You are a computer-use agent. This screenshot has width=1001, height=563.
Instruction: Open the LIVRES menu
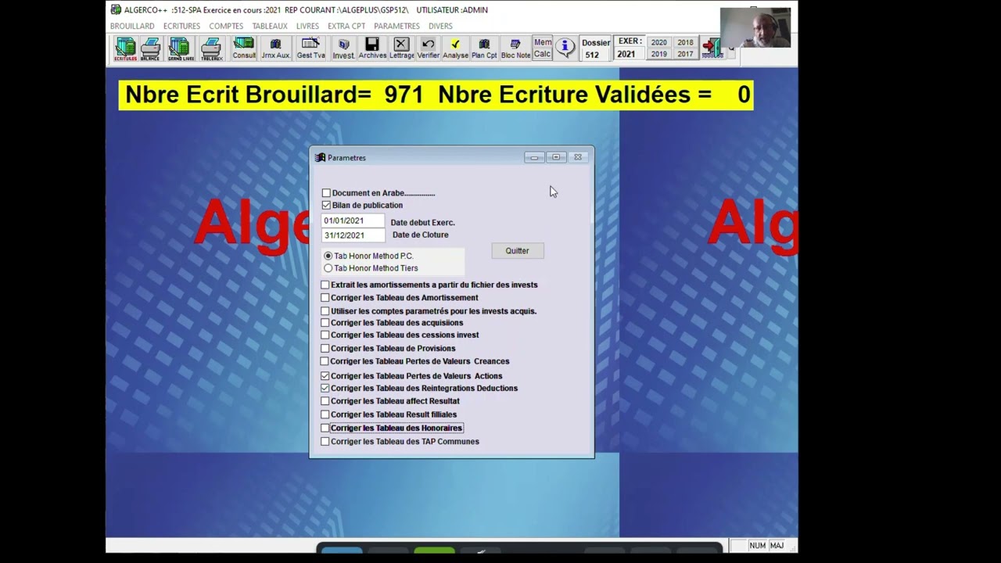point(307,26)
